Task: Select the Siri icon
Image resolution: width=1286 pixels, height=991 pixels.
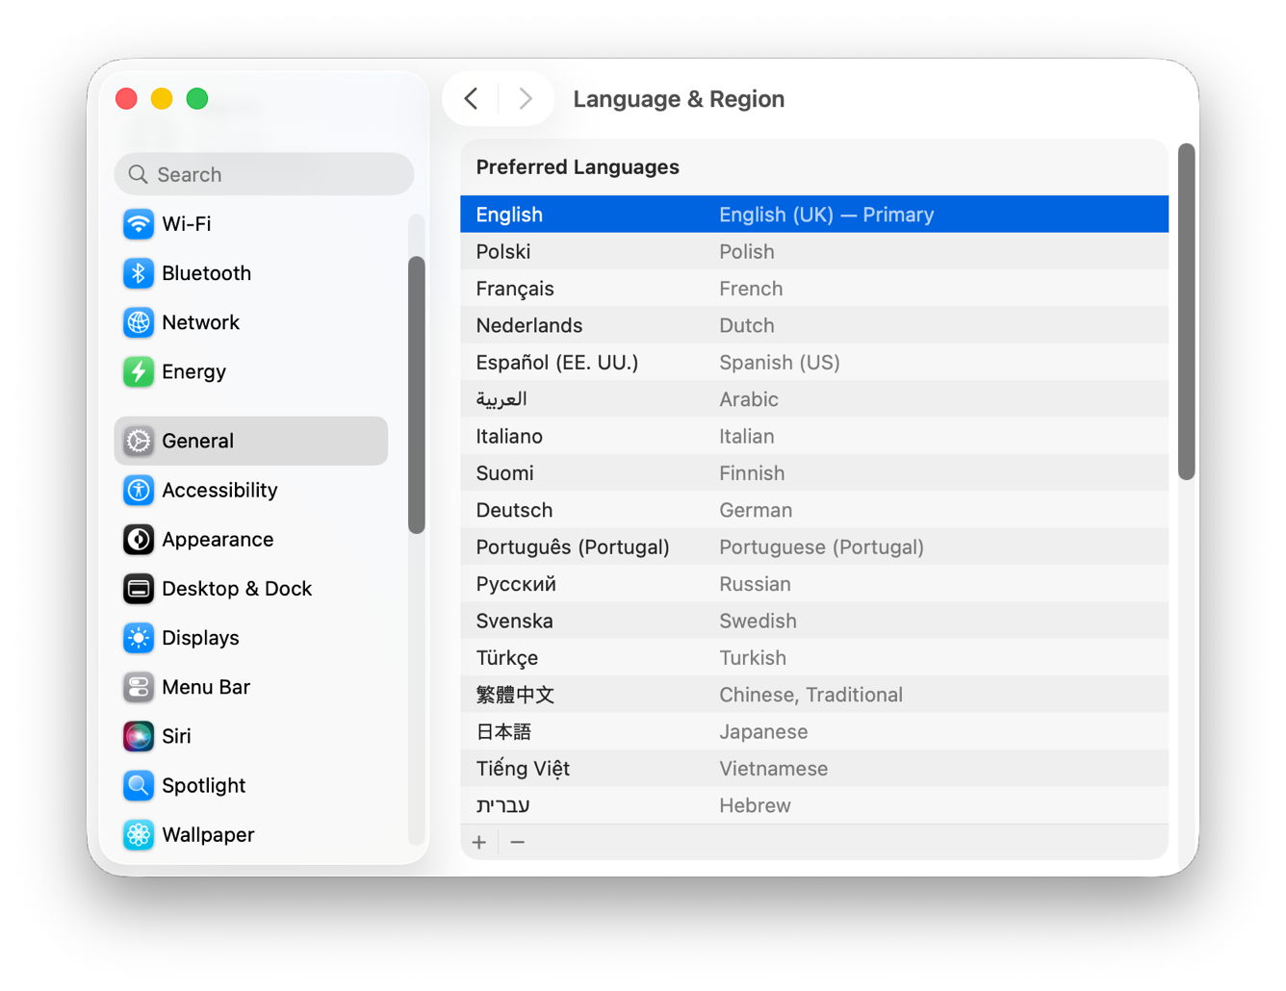Action: (x=139, y=737)
